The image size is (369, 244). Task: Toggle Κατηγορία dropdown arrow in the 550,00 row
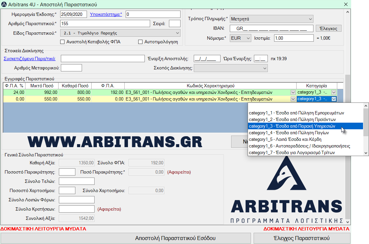pos(334,99)
